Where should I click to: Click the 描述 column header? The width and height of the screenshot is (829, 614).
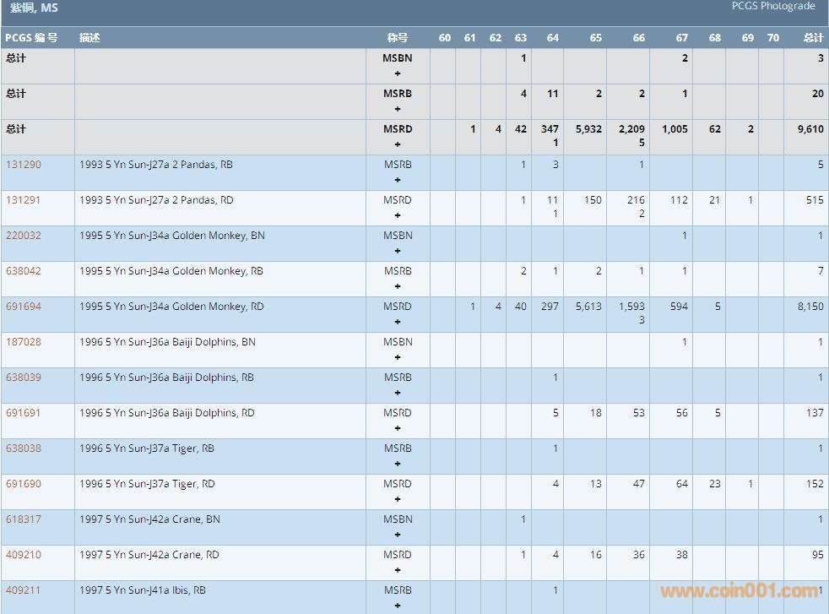pos(89,38)
